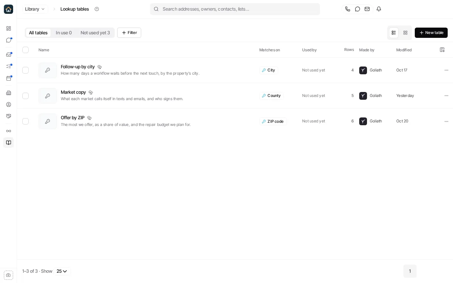This screenshot has height=283, width=453.
Task: Open more options for Offer by ZIP
Action: click(x=446, y=121)
